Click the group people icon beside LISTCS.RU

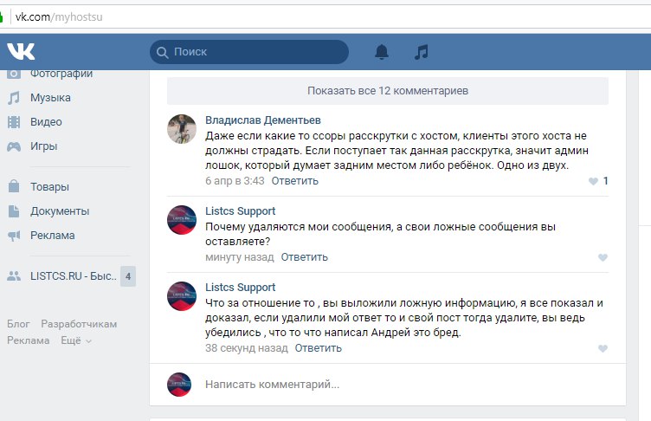tap(14, 276)
